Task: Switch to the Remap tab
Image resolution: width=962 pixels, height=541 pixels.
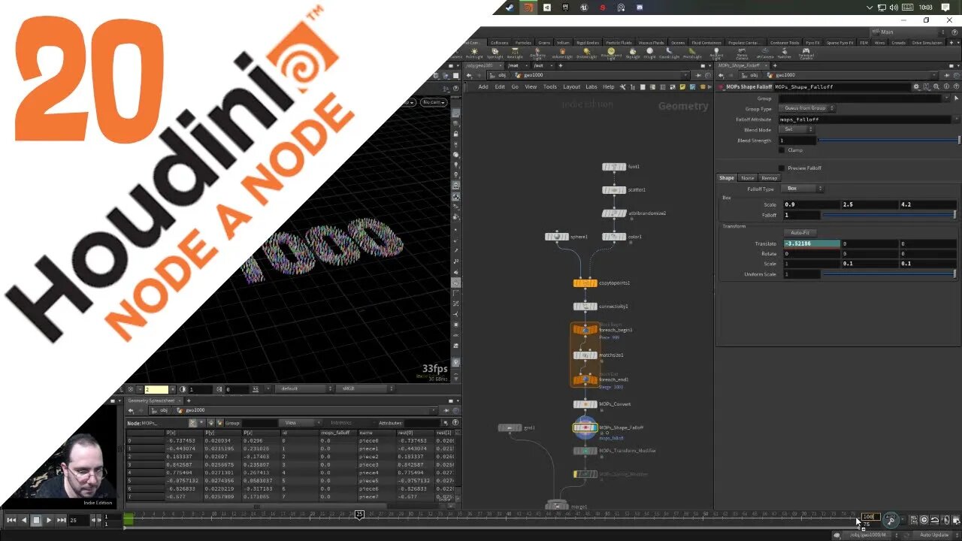Action: coord(769,178)
